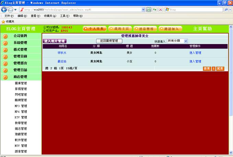Click the 收藏夹 favorites star icon
This screenshot has width=233, height=157.
3,22
